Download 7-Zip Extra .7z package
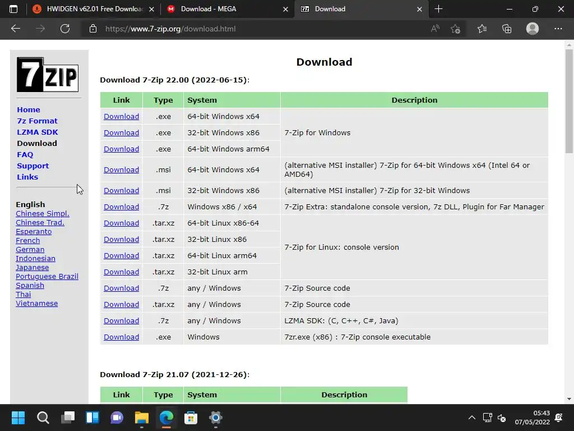The width and height of the screenshot is (574, 431). click(x=121, y=207)
